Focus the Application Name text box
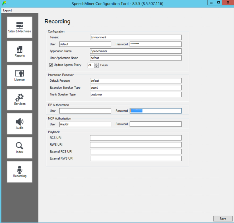 [135, 51]
